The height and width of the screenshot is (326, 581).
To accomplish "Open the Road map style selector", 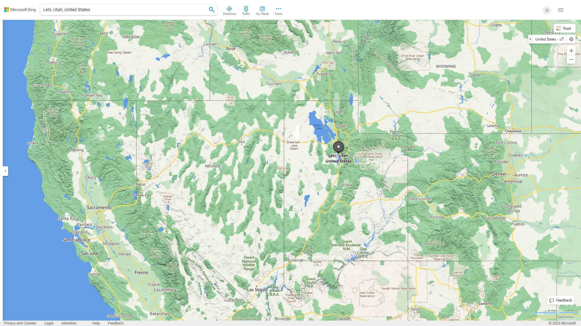I will pyautogui.click(x=565, y=28).
